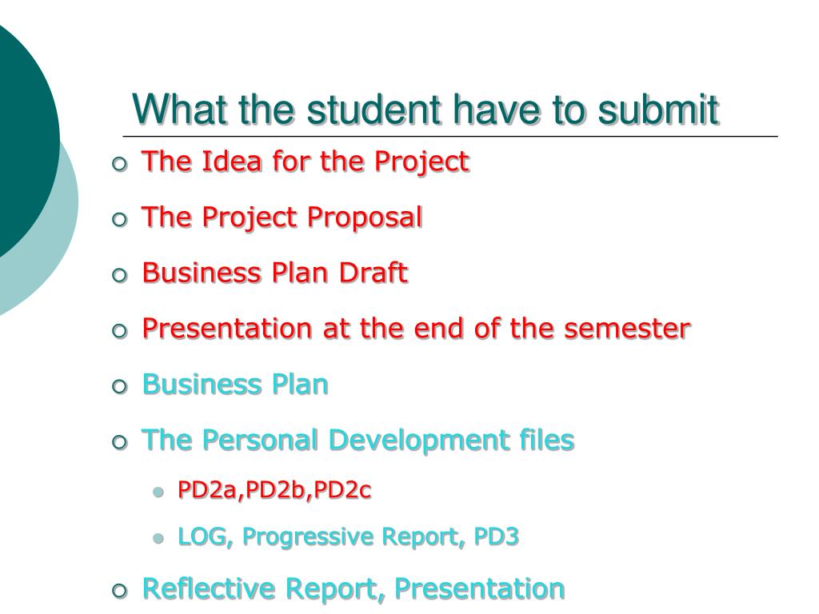Click 'The Personal Development files' text
Viewport: 819px width, 614px height.
(358, 441)
